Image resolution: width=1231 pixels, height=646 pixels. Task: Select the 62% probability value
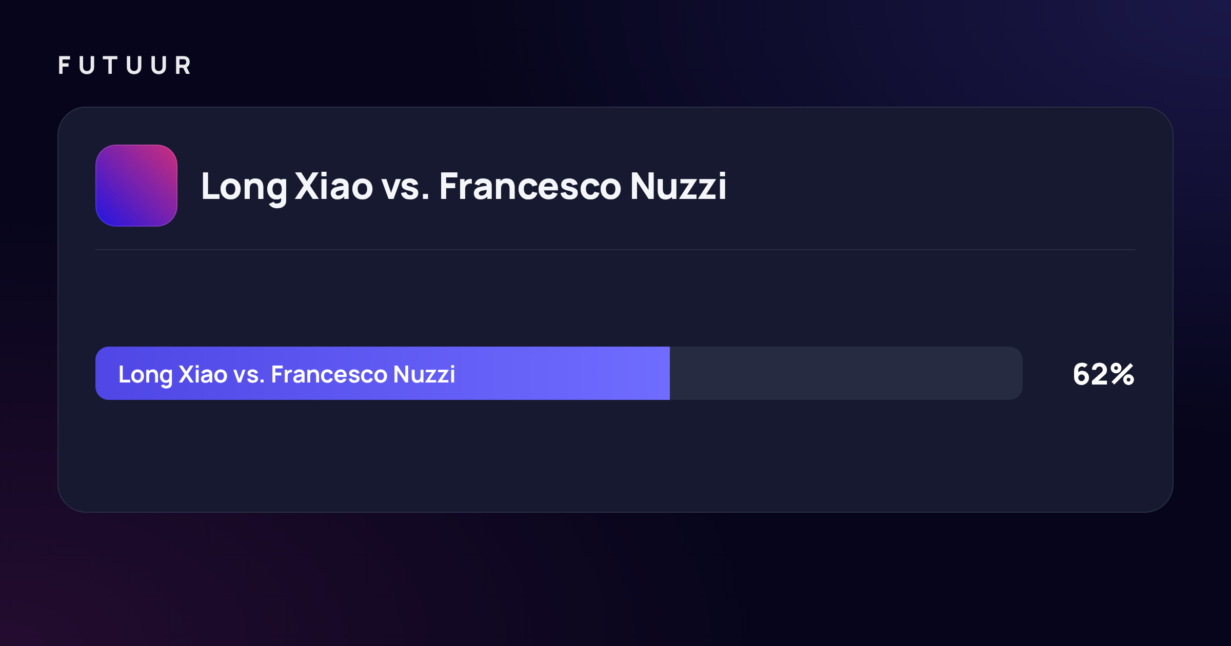tap(1104, 374)
